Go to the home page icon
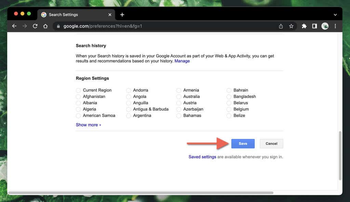 click(45, 26)
